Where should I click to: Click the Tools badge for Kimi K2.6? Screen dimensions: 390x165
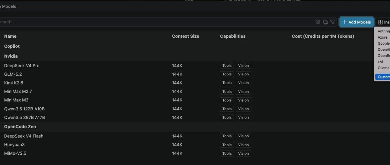point(227,83)
